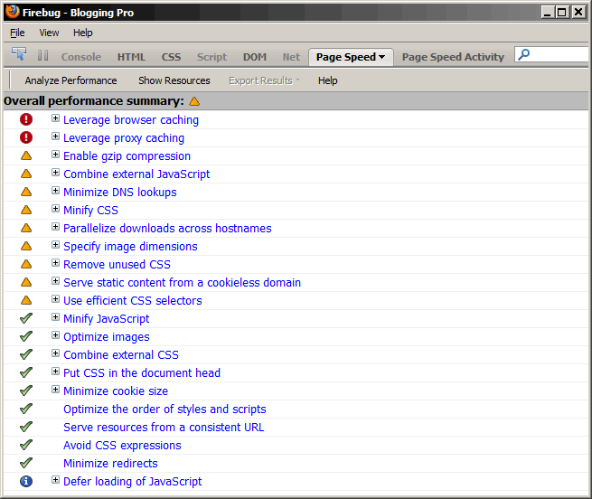Click overall performance summary warning icon
Image resolution: width=592 pixels, height=499 pixels.
tap(194, 101)
